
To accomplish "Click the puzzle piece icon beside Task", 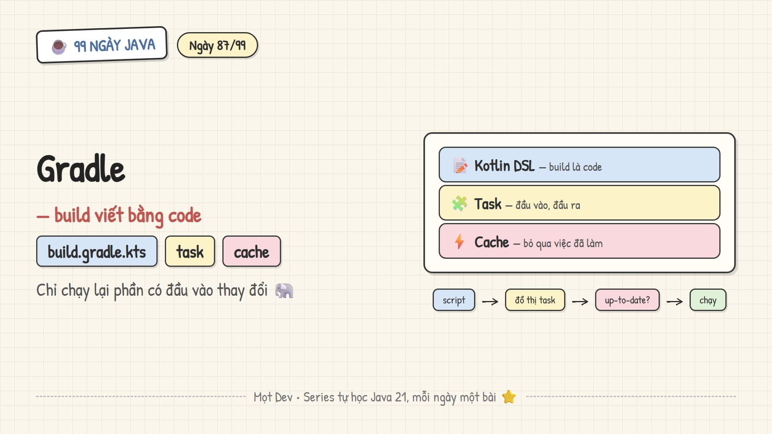I will (x=460, y=203).
